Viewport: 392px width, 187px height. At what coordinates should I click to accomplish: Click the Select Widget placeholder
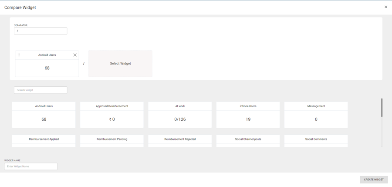point(120,64)
